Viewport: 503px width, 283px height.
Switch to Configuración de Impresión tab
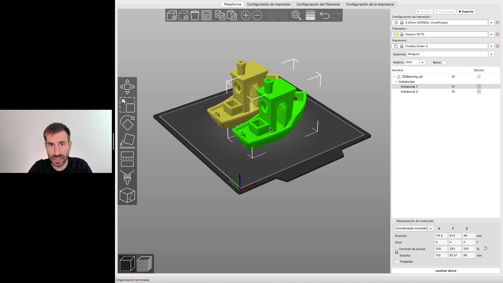[269, 4]
